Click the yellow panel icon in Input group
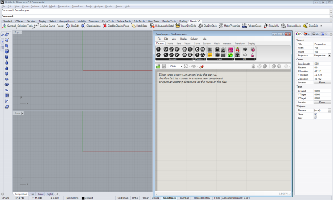The height and width of the screenshot is (200, 333). pos(210,55)
